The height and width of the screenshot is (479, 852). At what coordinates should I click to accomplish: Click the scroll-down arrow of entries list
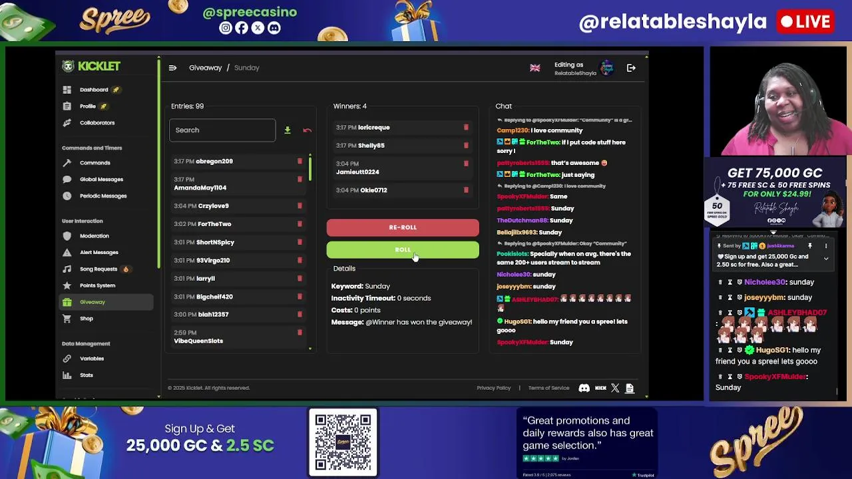(310, 349)
